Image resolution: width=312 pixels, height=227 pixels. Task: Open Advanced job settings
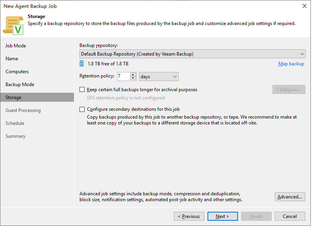tap(290, 197)
